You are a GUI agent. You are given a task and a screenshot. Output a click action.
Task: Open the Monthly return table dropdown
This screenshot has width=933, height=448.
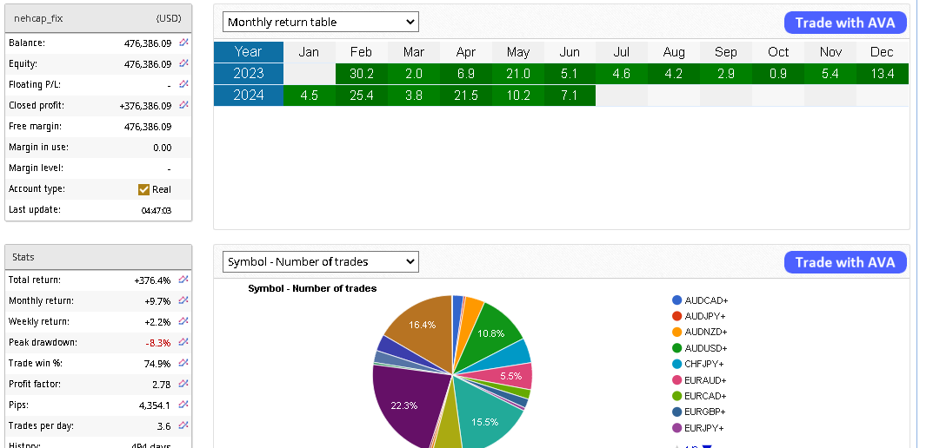click(320, 22)
